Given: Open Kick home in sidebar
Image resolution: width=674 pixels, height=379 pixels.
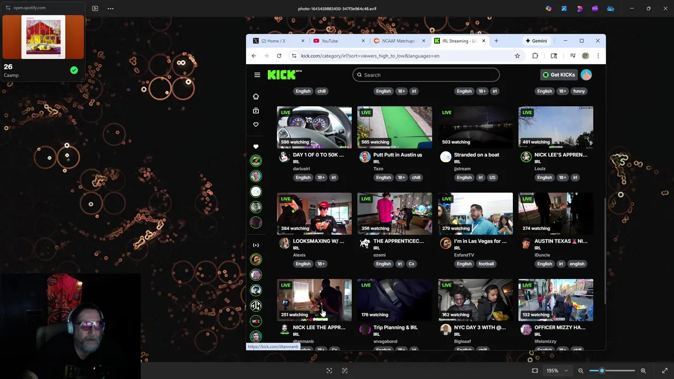Looking at the screenshot, I should [x=256, y=97].
